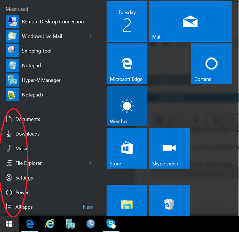
Task: Open the Skype video tile
Action: pos(169,148)
